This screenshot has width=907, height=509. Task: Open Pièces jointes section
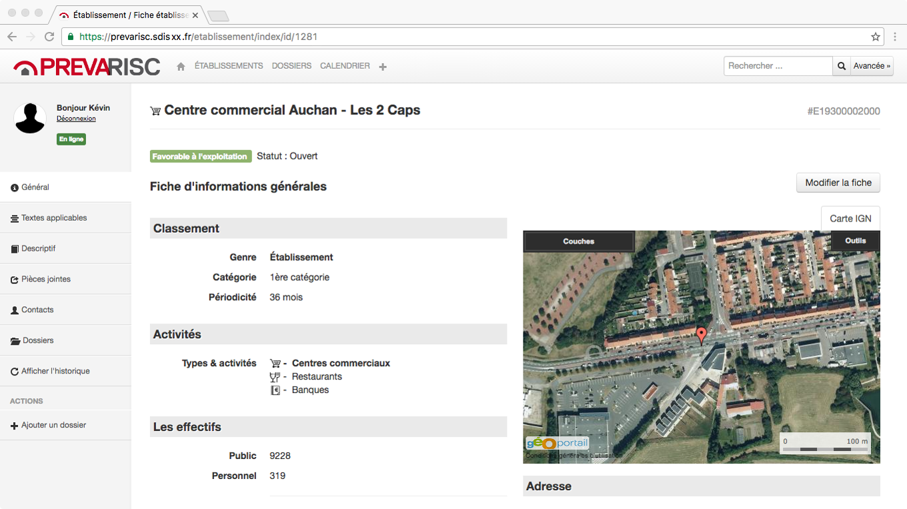pyautogui.click(x=65, y=280)
